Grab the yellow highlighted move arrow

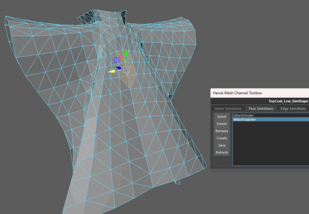click(x=112, y=71)
